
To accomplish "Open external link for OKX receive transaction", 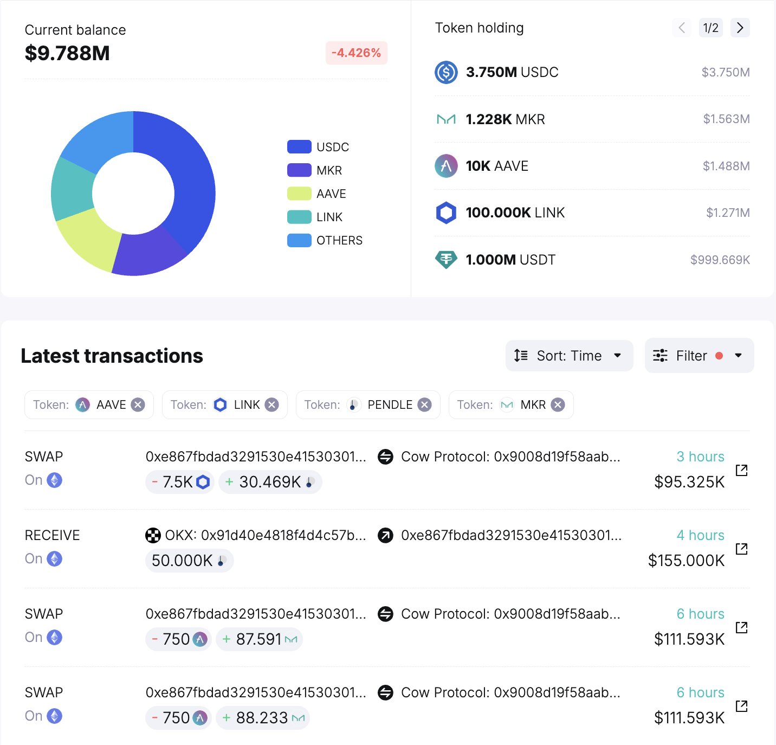I will pos(741,549).
